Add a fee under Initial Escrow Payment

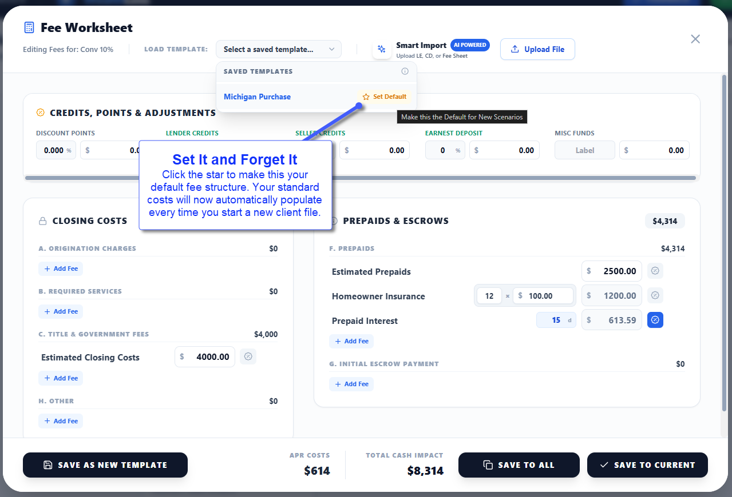[351, 384]
